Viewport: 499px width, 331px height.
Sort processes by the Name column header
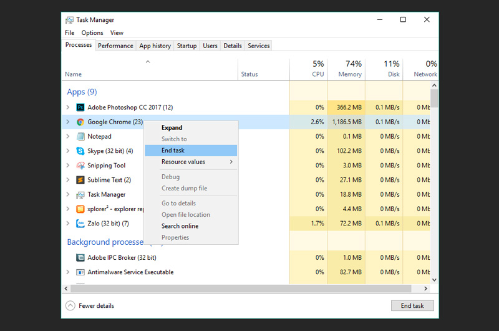click(x=150, y=69)
